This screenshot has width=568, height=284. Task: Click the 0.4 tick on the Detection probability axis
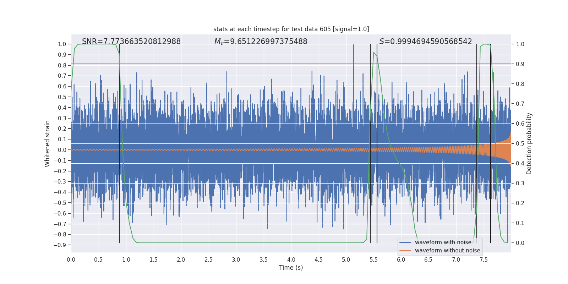click(x=520, y=163)
